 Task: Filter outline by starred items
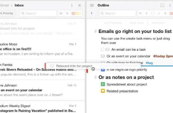coord(165,13)
